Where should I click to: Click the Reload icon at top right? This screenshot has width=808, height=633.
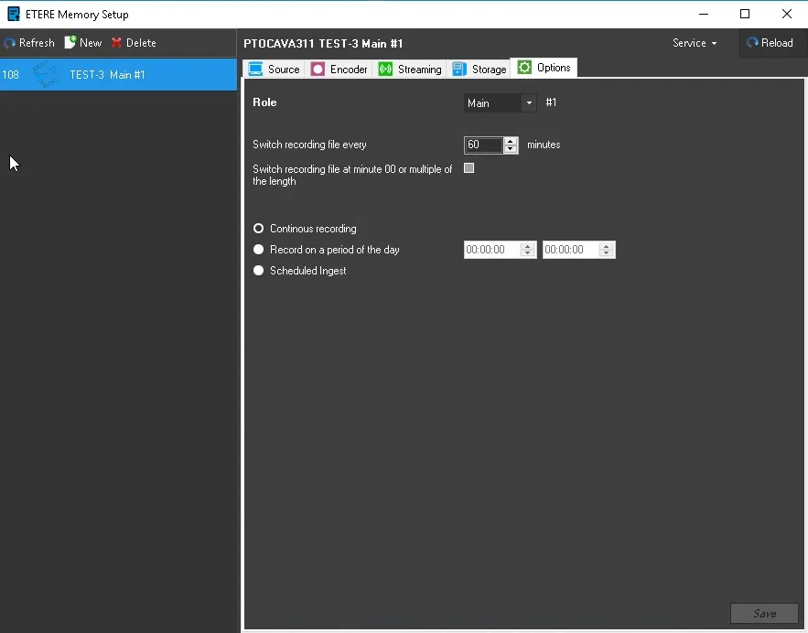753,43
